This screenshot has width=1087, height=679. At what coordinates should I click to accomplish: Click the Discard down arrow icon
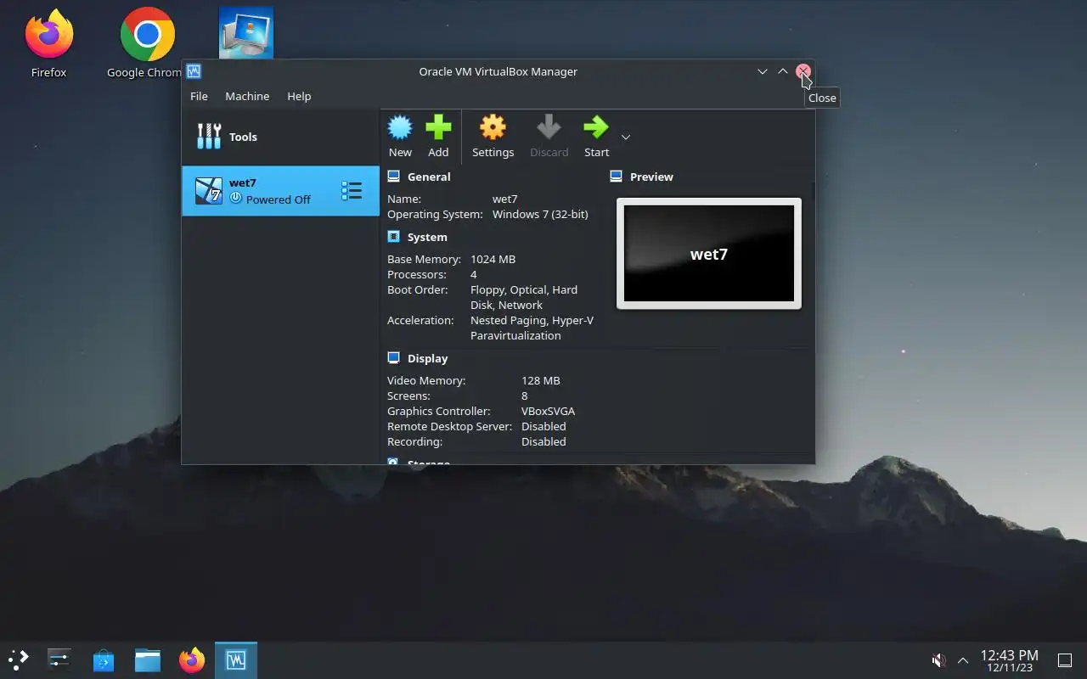tap(549, 128)
